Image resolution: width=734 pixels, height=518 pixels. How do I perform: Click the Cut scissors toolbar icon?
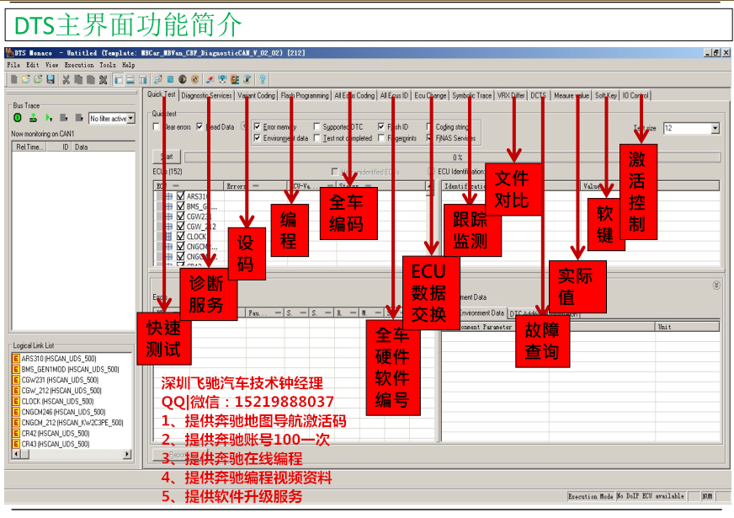(x=66, y=80)
